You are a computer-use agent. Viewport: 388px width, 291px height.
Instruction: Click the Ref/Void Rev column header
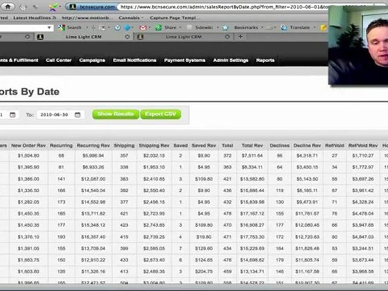363,145
